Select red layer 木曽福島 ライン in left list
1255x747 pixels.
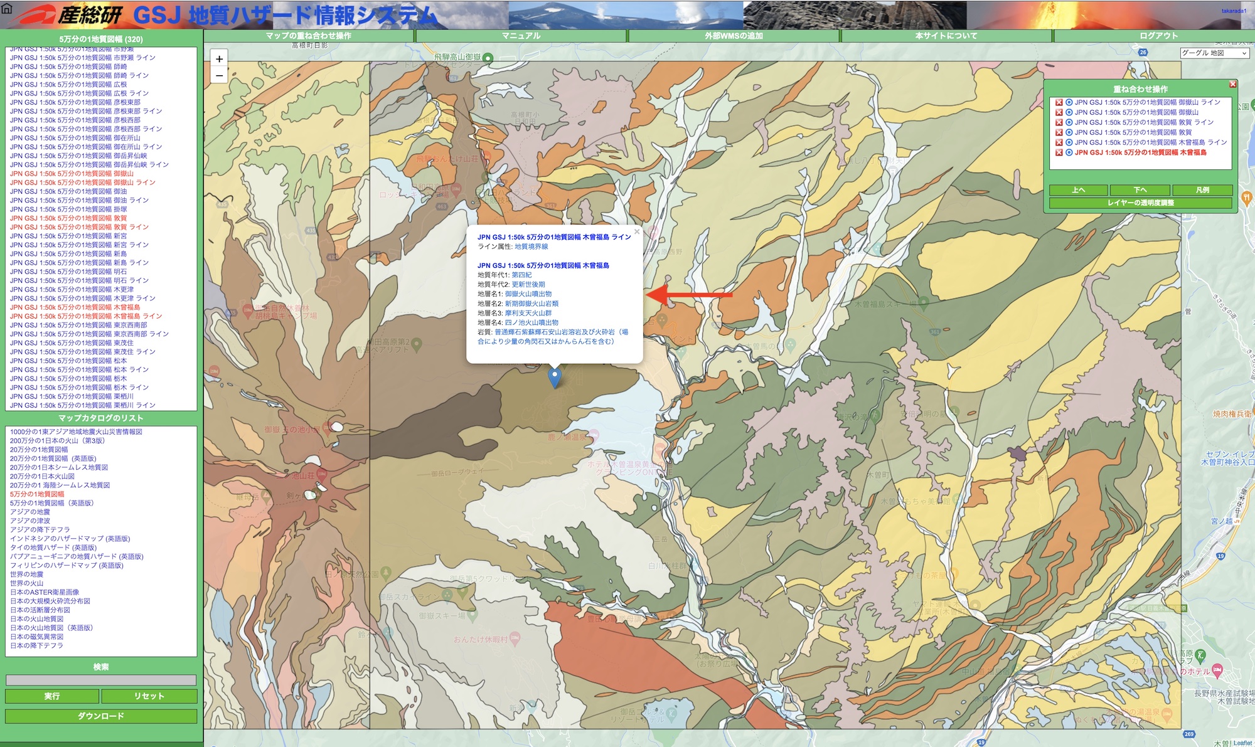86,316
